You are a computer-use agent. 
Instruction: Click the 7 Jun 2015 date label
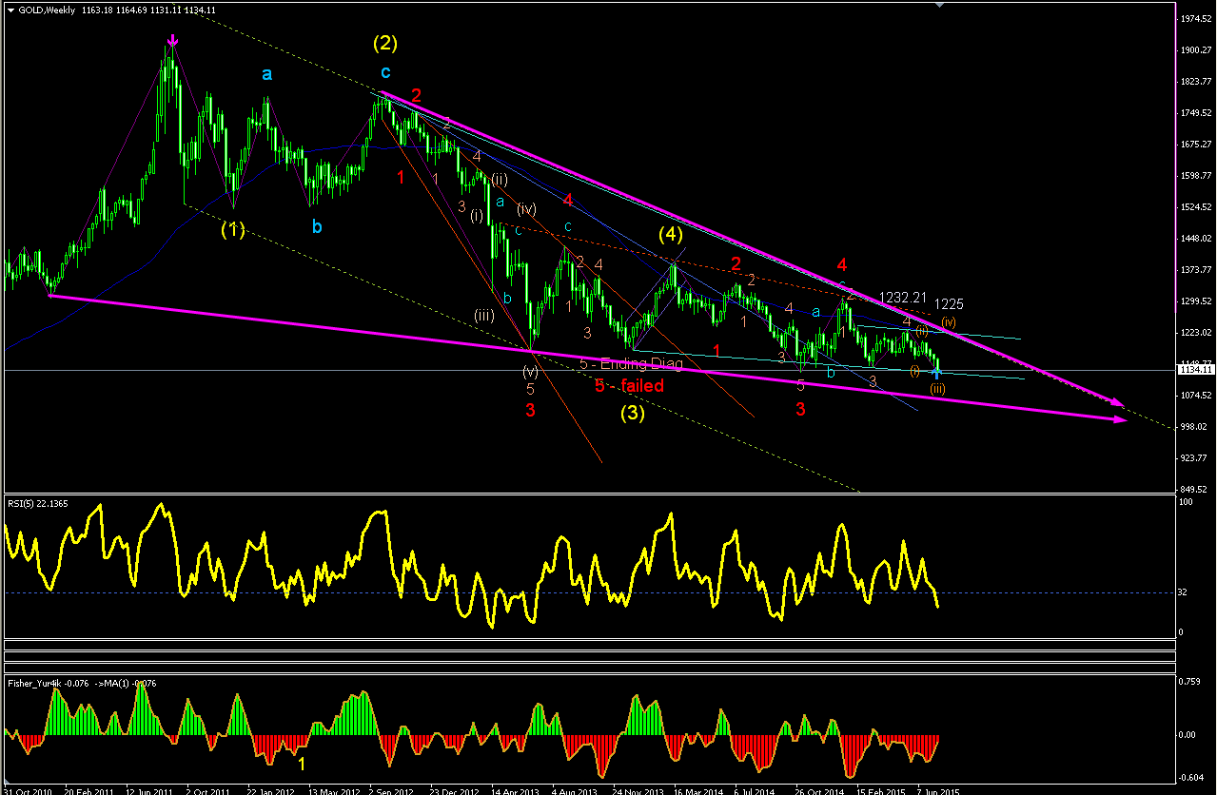pos(938,790)
